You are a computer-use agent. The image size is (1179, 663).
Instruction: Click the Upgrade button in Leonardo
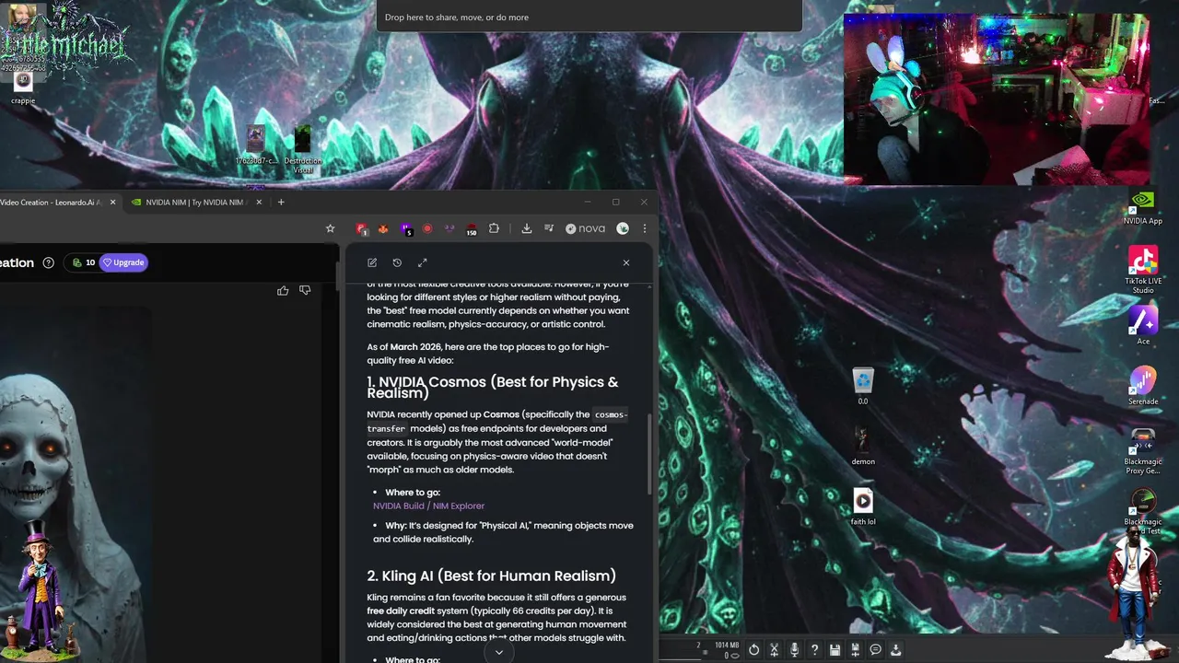point(124,262)
